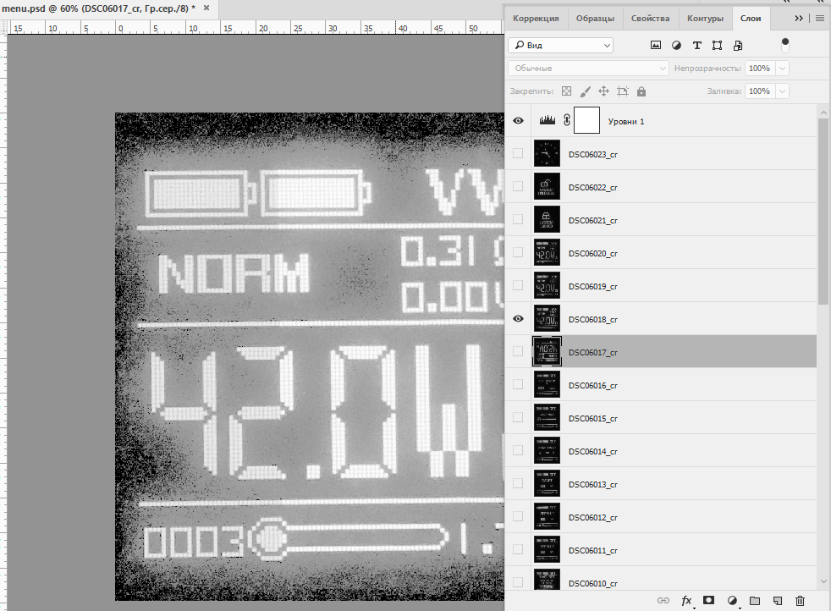Image resolution: width=831 pixels, height=611 pixels.
Task: Lock all padlock icon
Action: [641, 91]
